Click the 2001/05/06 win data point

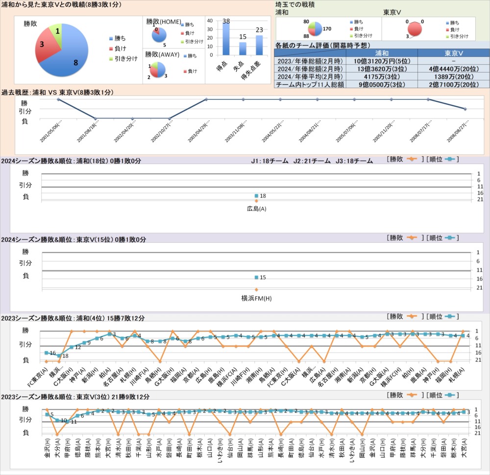[x=58, y=99]
